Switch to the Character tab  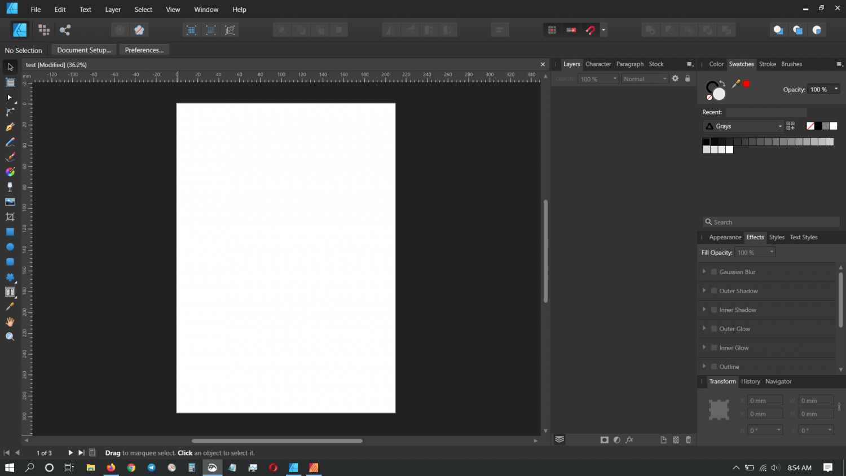[598, 64]
